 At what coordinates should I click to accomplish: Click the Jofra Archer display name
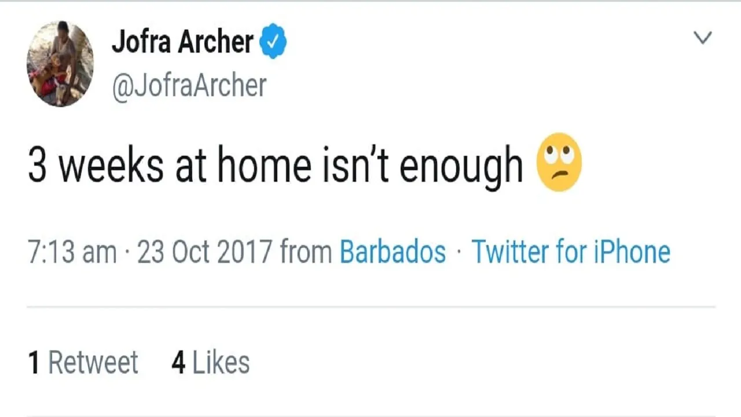183,42
